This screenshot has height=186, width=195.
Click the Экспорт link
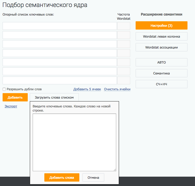pyautogui.click(x=11, y=106)
